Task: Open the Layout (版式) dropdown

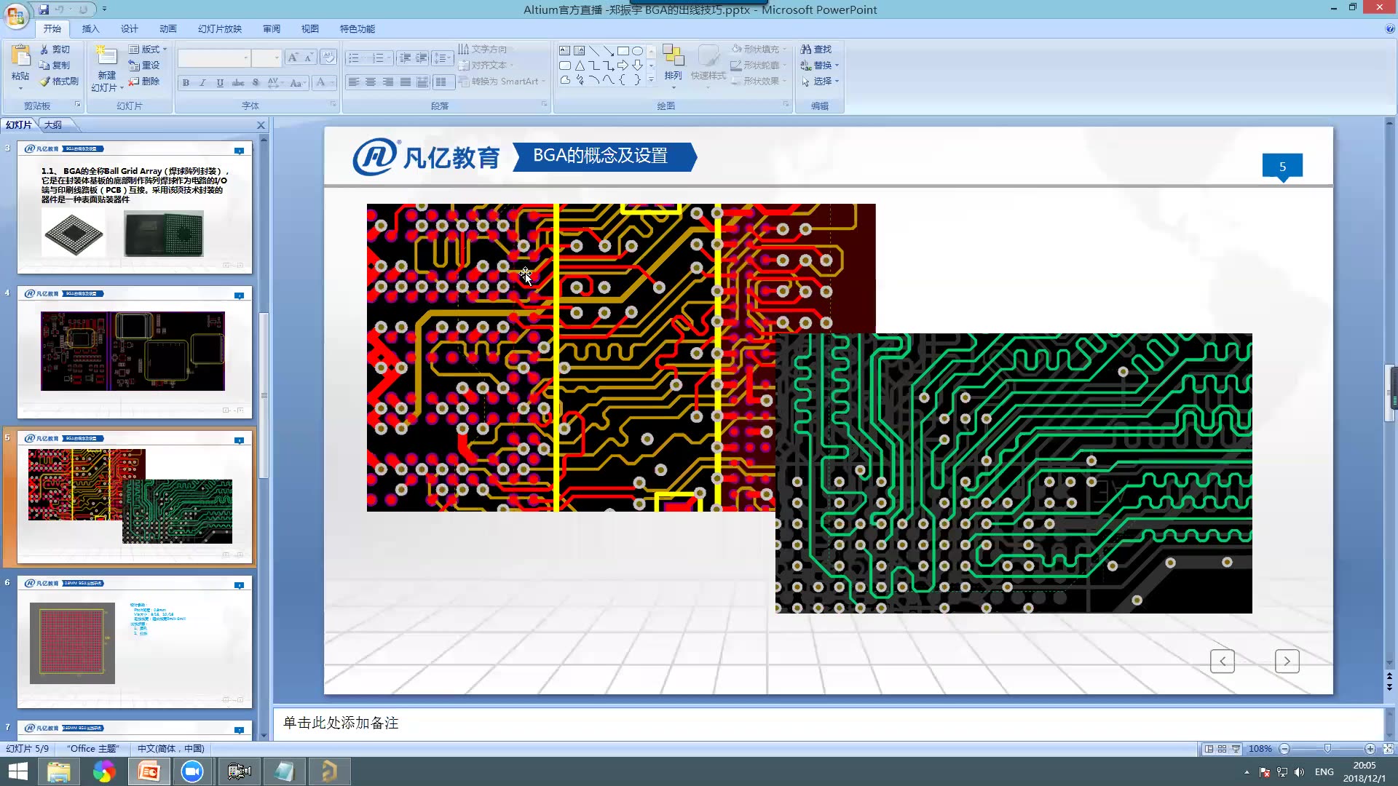Action: click(x=148, y=49)
